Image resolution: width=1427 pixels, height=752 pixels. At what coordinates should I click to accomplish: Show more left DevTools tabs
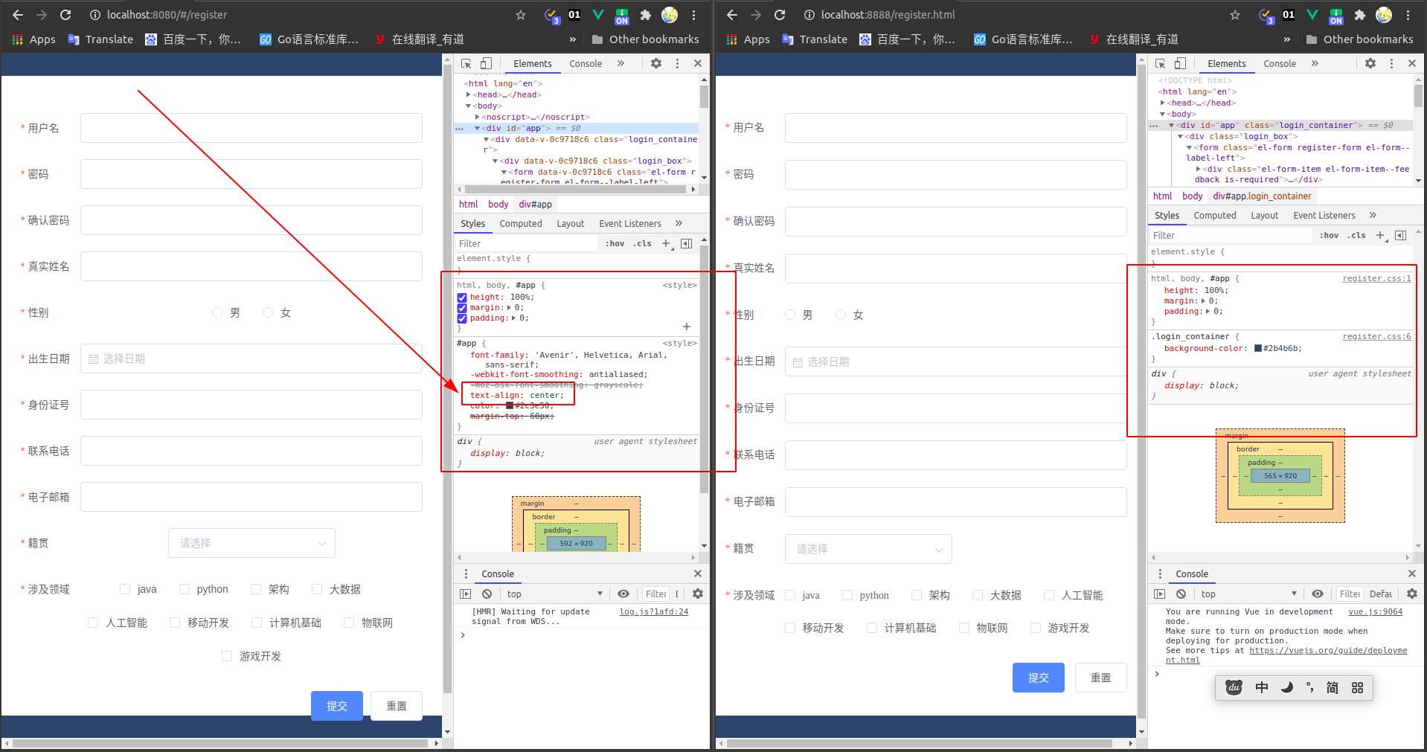pyautogui.click(x=620, y=64)
